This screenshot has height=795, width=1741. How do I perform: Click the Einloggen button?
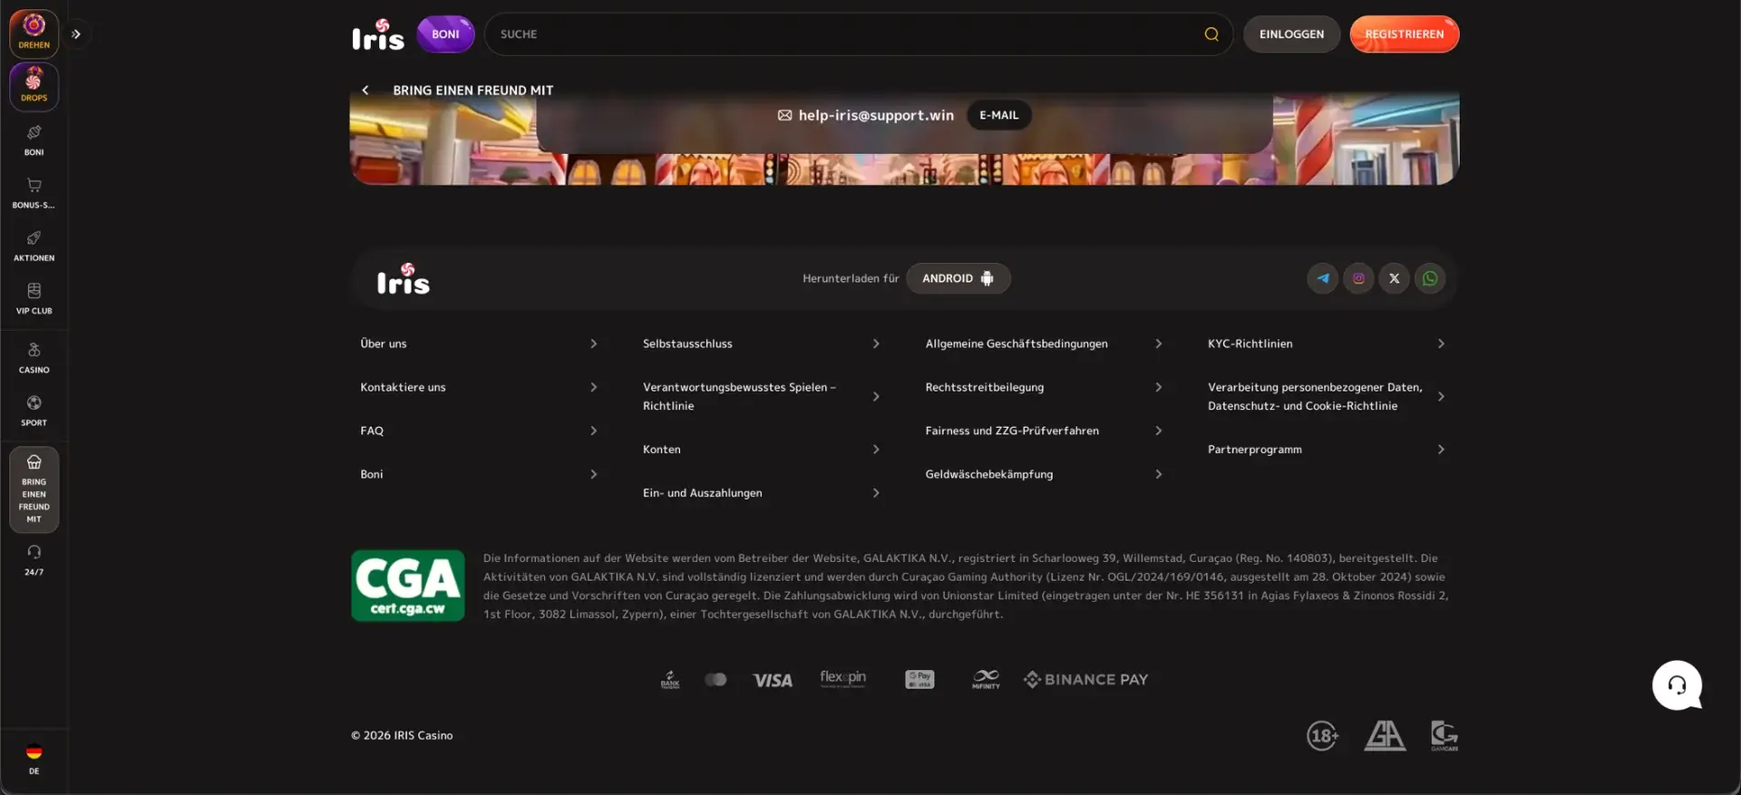coord(1291,34)
